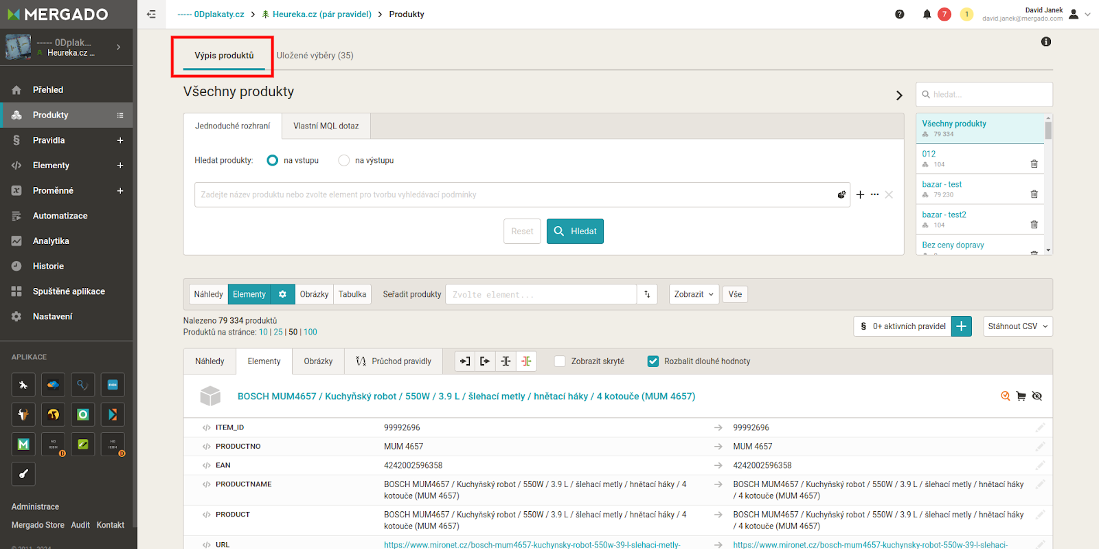Launch the green M app icon
The height and width of the screenshot is (549, 1099).
pos(23,445)
